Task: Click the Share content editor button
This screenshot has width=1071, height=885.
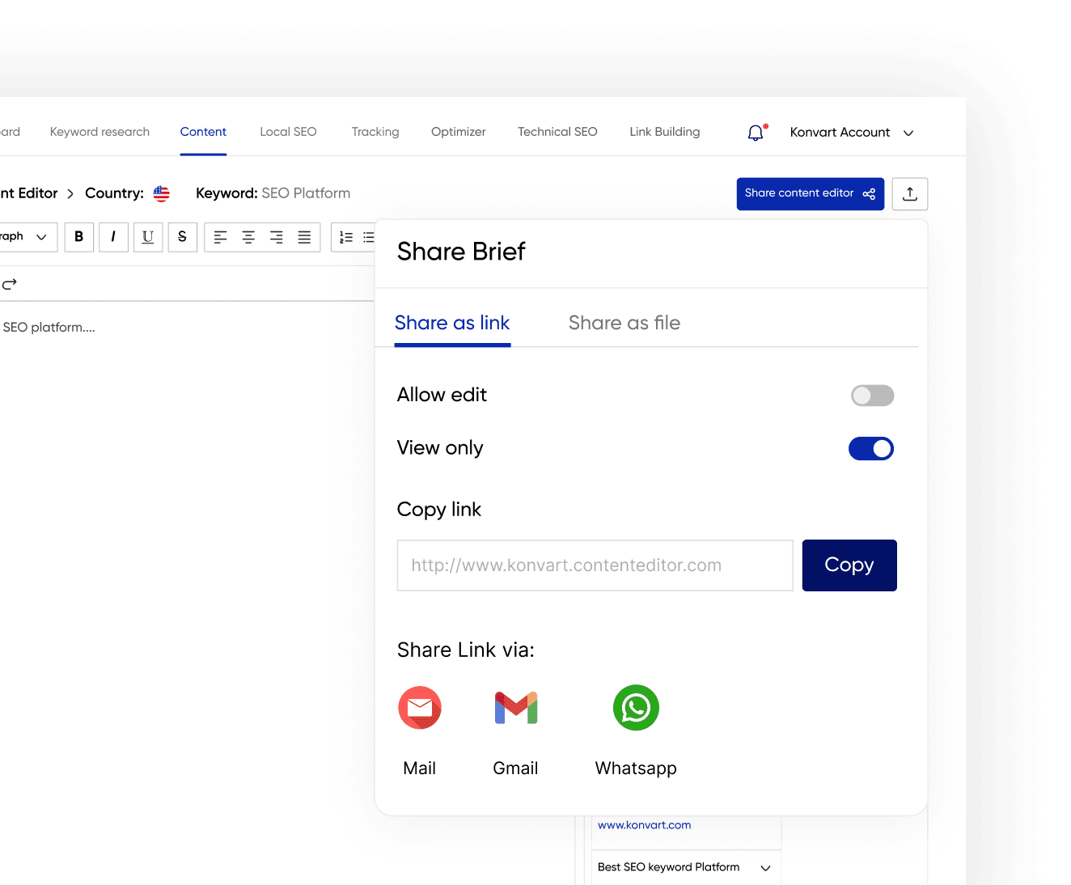Action: click(810, 194)
